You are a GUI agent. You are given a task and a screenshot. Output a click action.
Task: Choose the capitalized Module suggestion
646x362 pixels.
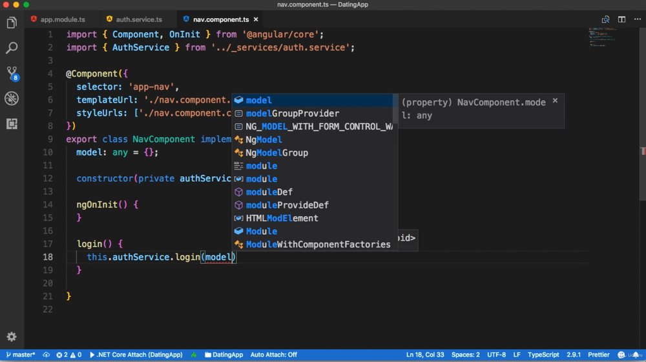312,232
